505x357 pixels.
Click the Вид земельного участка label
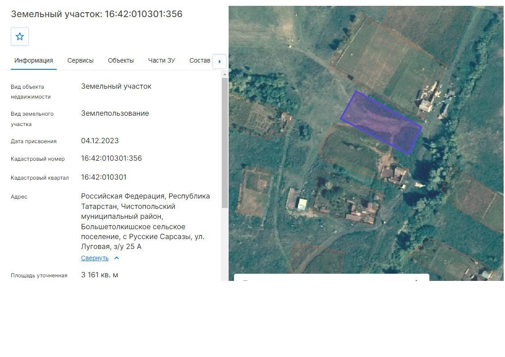coord(32,119)
